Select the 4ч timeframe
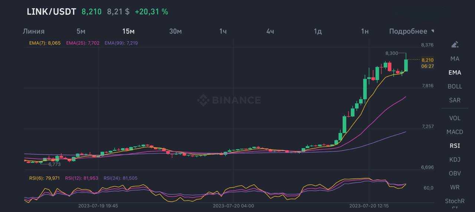Screen dimensions: 475x212 (x=270, y=31)
